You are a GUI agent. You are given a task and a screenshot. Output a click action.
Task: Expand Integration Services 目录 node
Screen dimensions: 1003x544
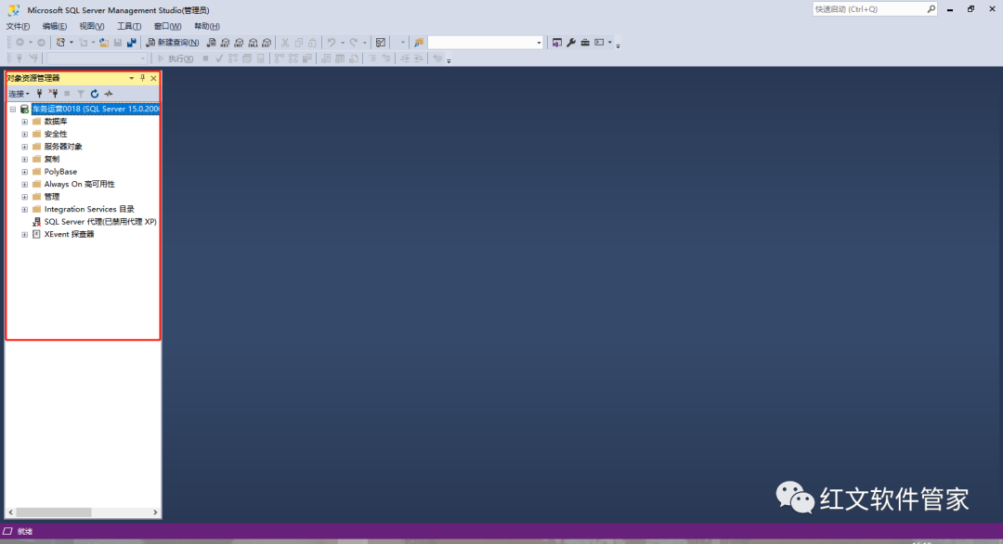click(24, 209)
